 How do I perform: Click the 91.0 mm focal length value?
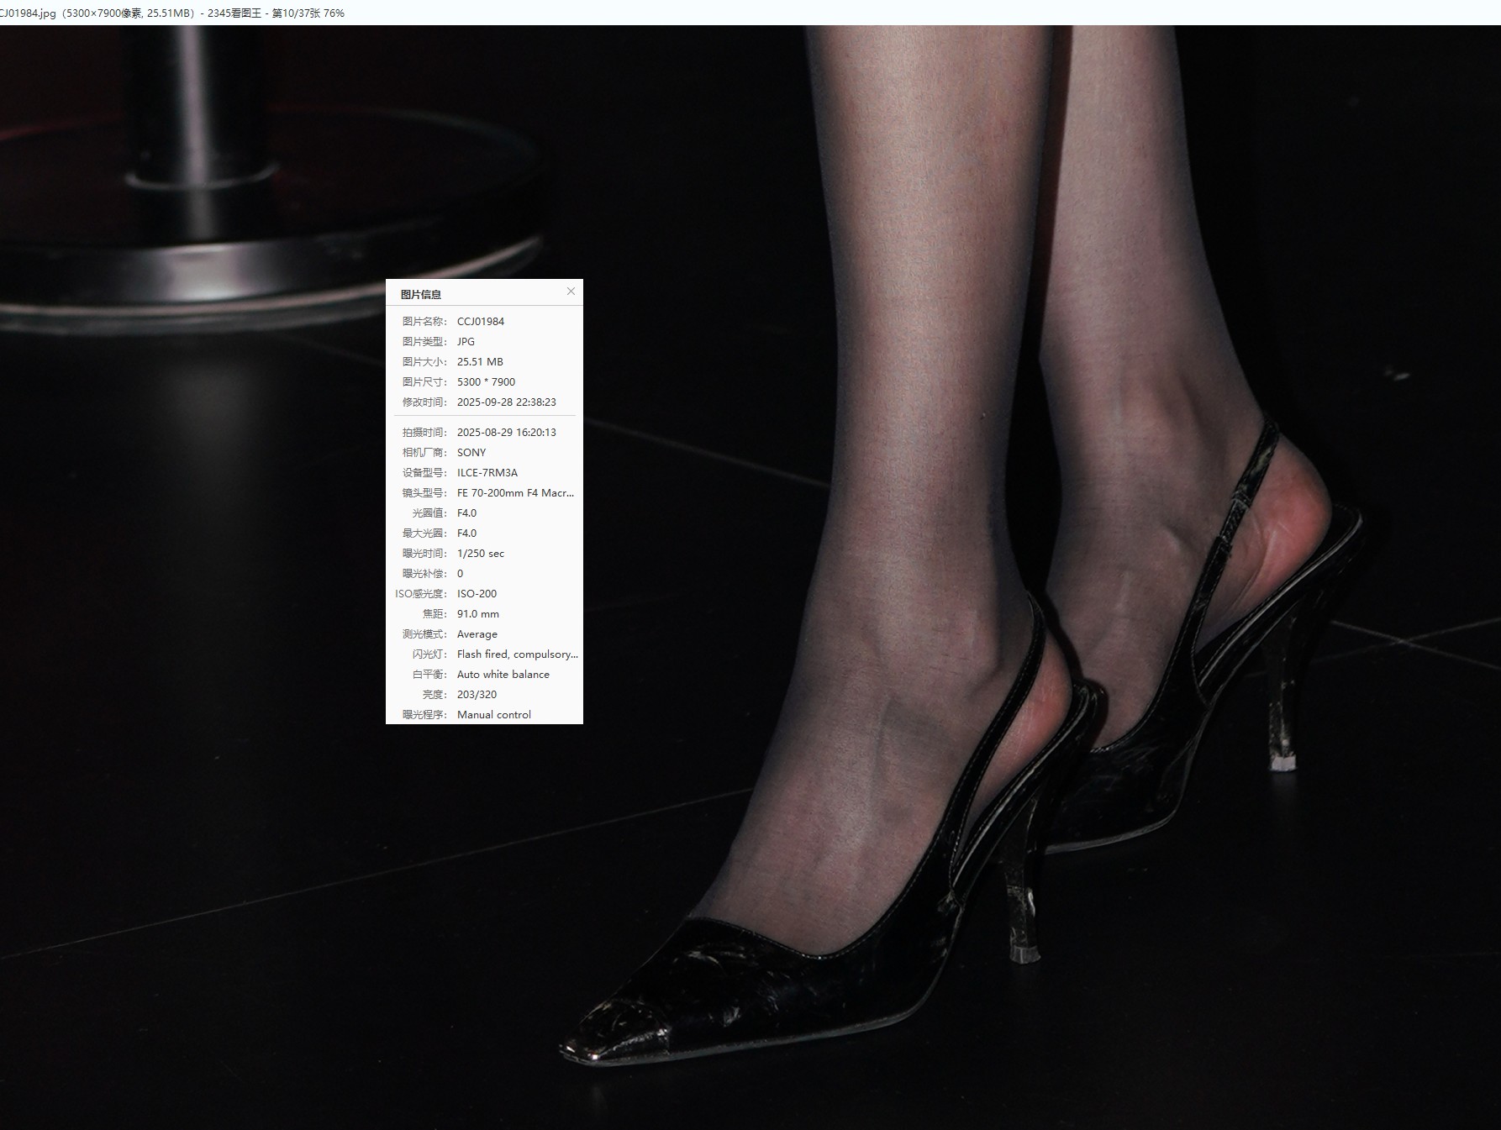click(x=478, y=614)
